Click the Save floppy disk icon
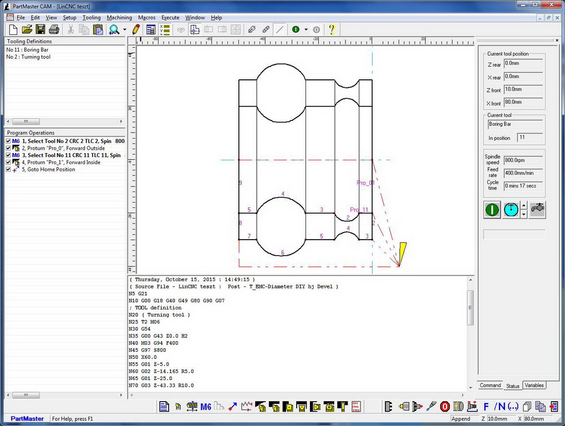 click(40, 29)
